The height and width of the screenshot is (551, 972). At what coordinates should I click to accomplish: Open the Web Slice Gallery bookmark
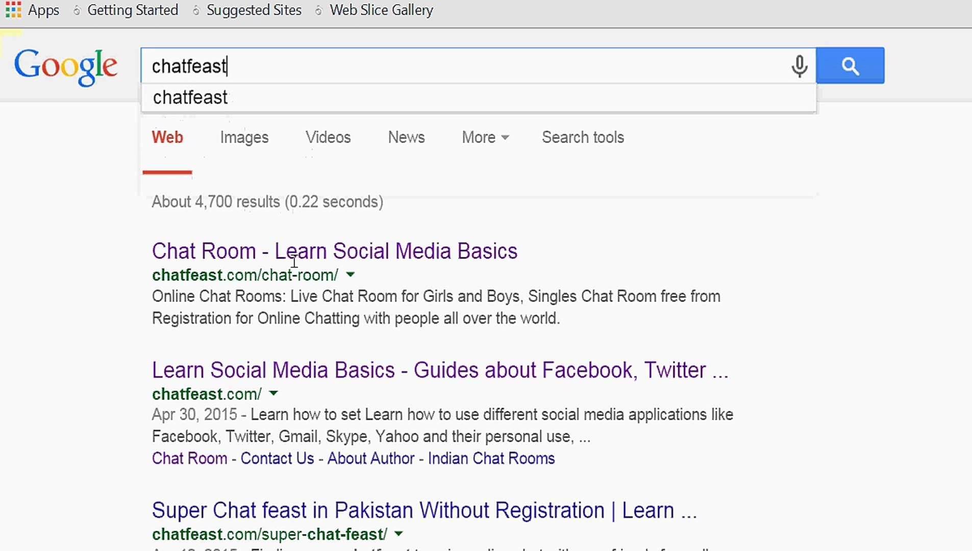(x=381, y=10)
